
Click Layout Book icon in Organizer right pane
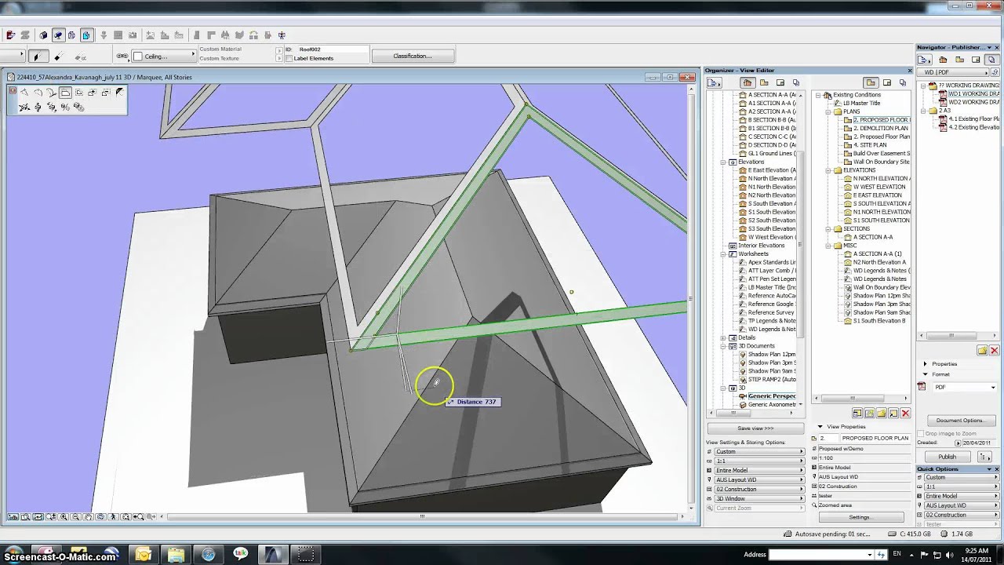[887, 82]
